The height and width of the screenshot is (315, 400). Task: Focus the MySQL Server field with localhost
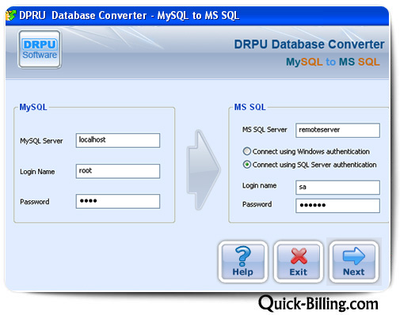[118, 140]
